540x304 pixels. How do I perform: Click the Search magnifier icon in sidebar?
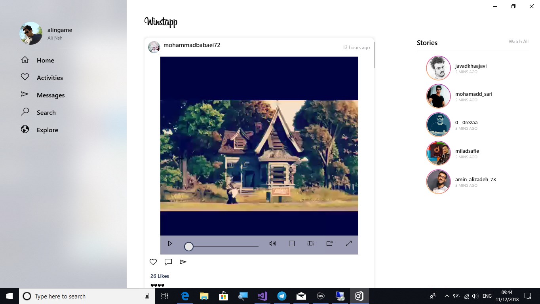pos(25,112)
